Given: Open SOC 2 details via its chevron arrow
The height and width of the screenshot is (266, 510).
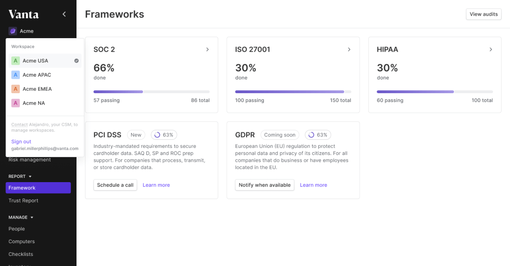Looking at the screenshot, I should 207,49.
